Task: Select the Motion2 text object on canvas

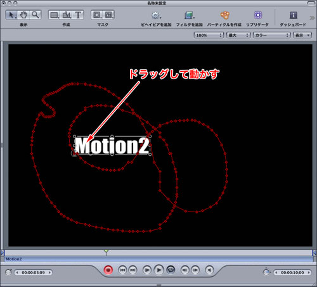Action: (x=112, y=145)
